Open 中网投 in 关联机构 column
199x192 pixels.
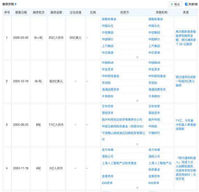point(153,126)
